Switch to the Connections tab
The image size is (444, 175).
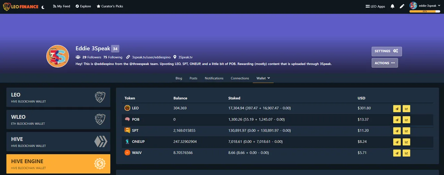coord(240,78)
